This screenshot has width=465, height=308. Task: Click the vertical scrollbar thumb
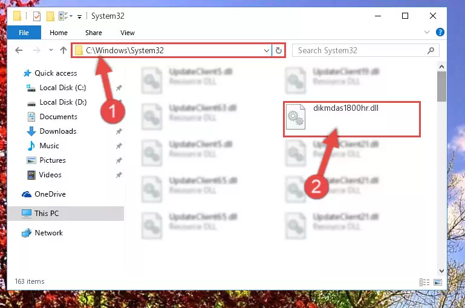pos(441,87)
